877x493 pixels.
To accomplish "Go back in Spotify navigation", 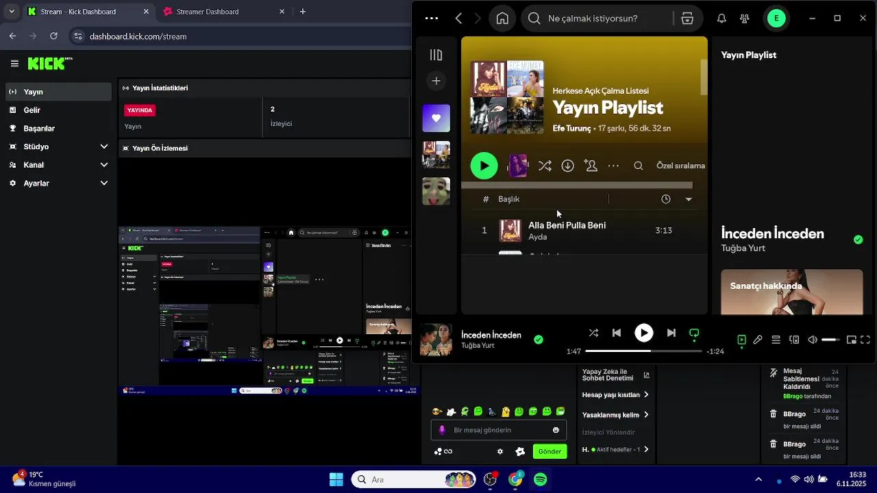I will [x=459, y=18].
